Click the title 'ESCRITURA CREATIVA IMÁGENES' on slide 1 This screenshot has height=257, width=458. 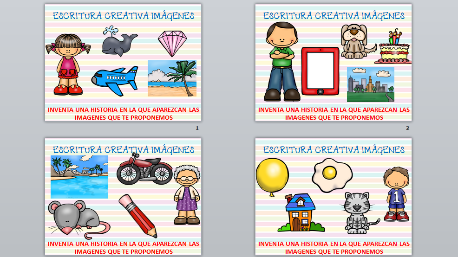pos(123,16)
